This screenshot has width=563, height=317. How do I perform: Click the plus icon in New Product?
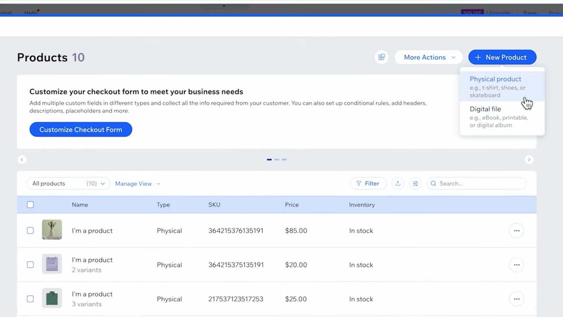point(478,57)
